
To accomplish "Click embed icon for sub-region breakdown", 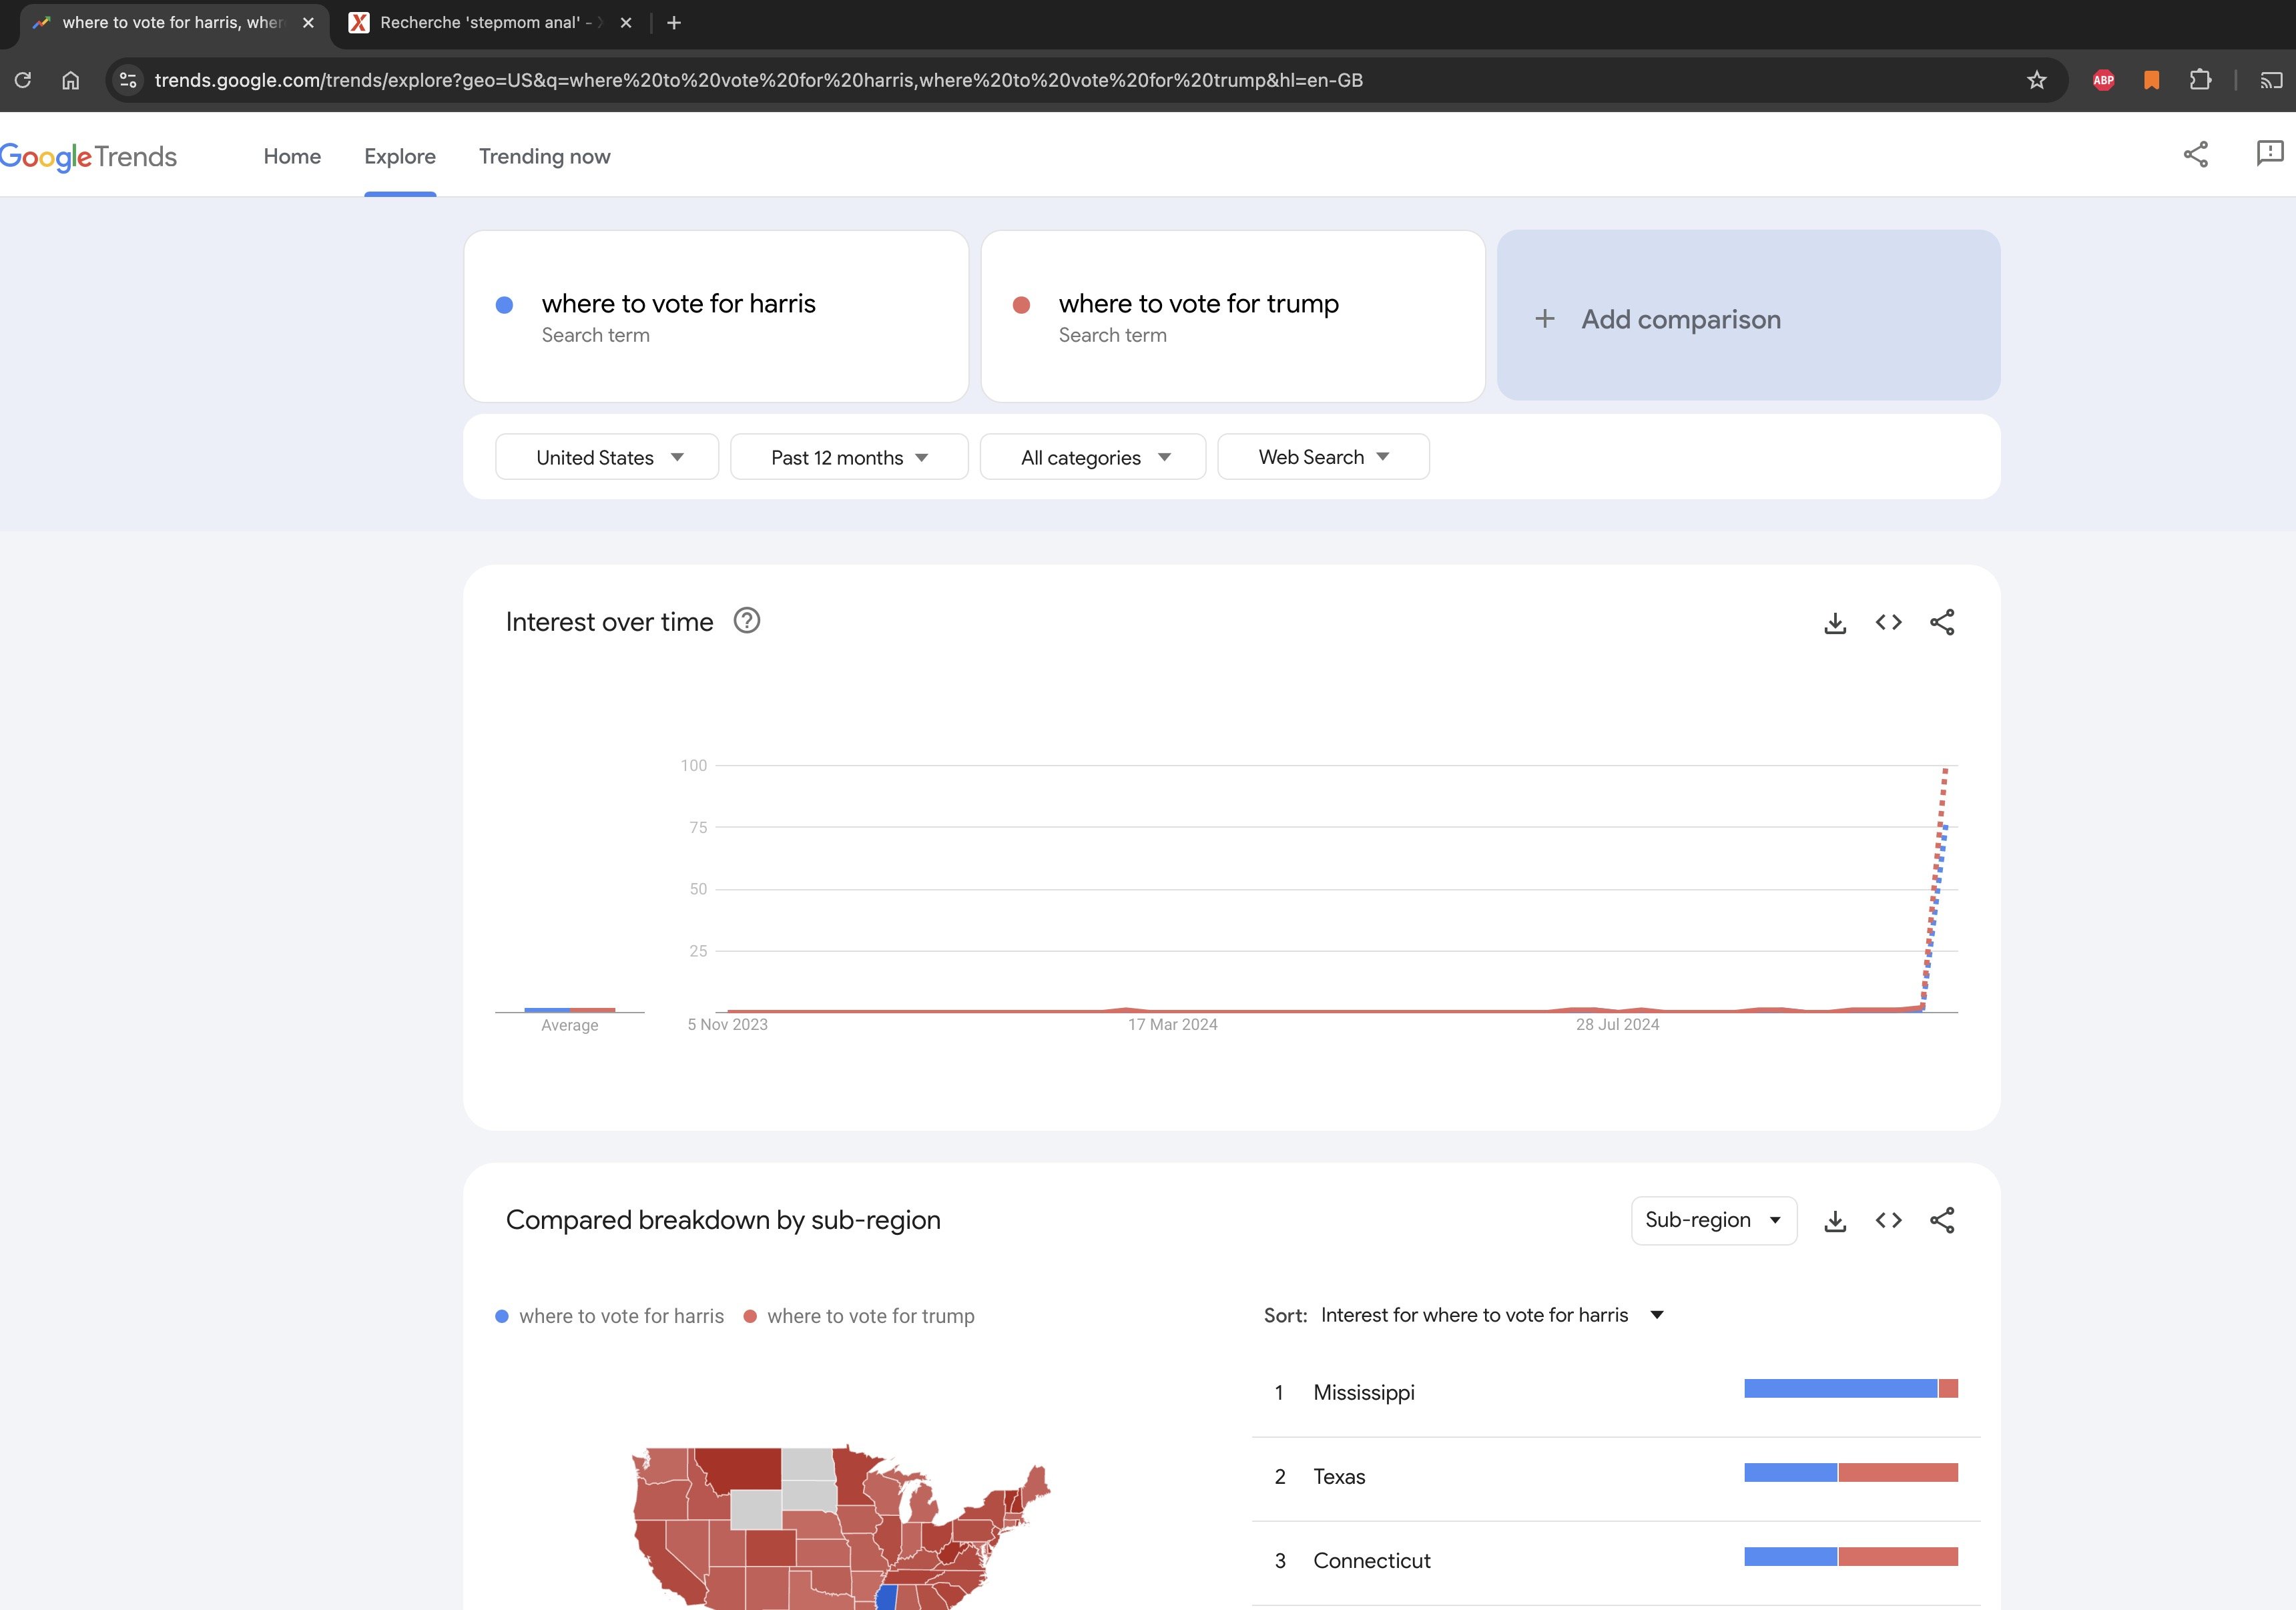I will (1888, 1221).
